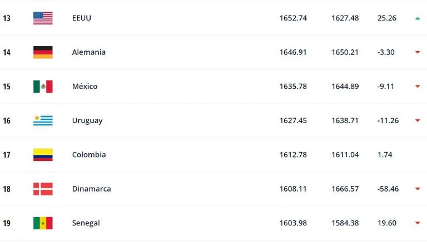The image size is (427, 242).
Task: Click Senegal's 1603.98 points value
Action: [x=293, y=223]
